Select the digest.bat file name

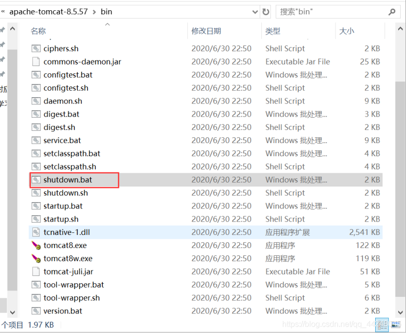click(x=61, y=114)
